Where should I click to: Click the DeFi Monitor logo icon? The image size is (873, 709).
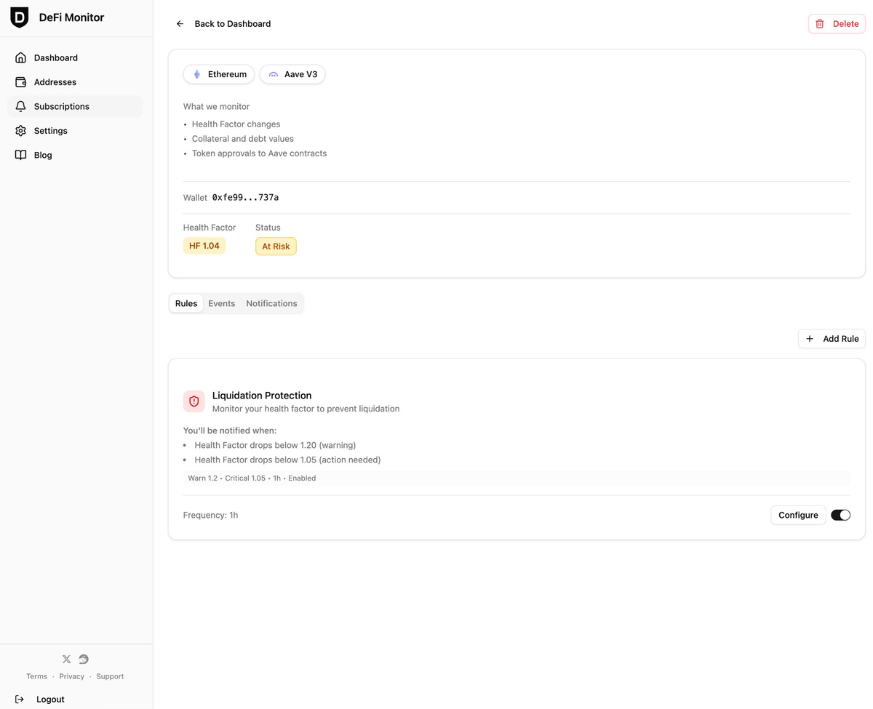[19, 17]
